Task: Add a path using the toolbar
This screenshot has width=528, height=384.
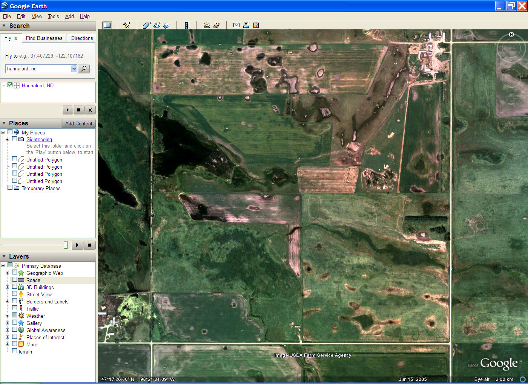Action: [x=157, y=25]
